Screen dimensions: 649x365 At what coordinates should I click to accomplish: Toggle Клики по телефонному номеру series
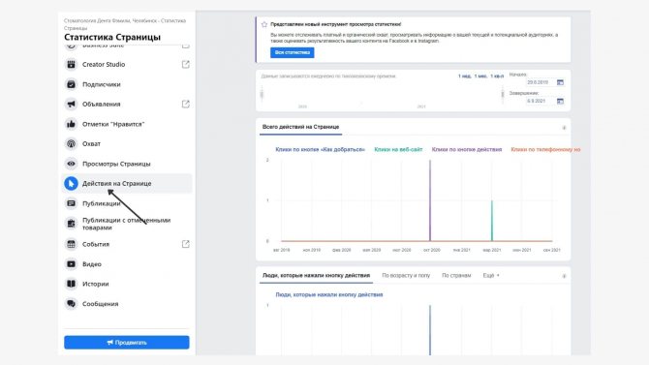click(x=545, y=149)
